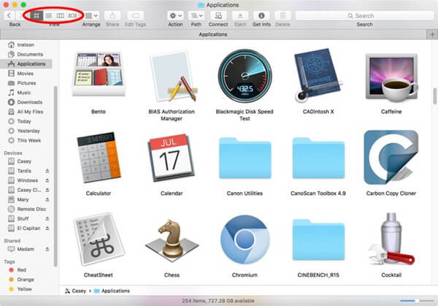The height and width of the screenshot is (306, 438).
Task: Click the Get Info toolbar icon
Action: click(x=261, y=15)
